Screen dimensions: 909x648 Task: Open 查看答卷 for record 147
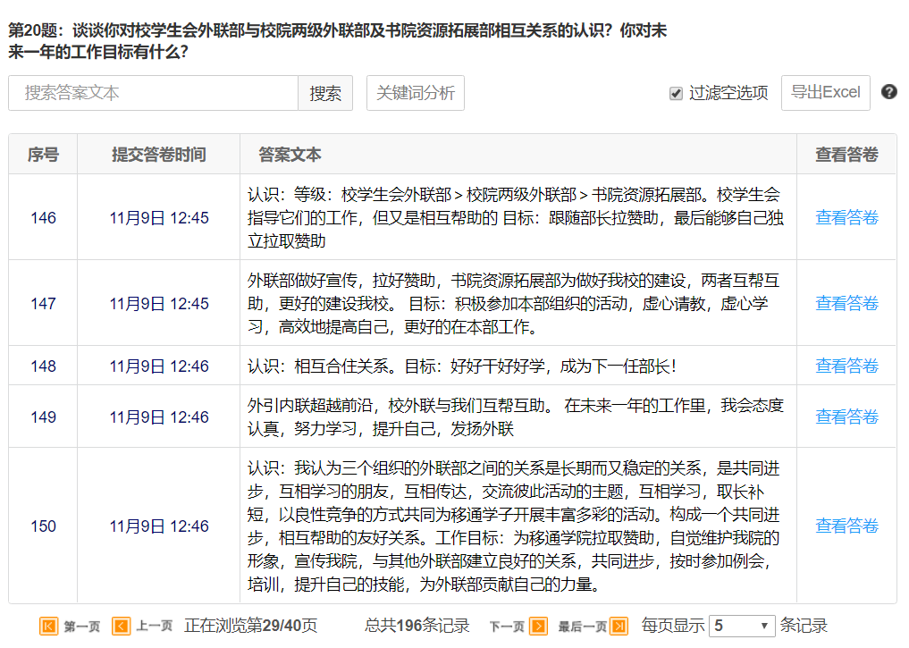(846, 303)
